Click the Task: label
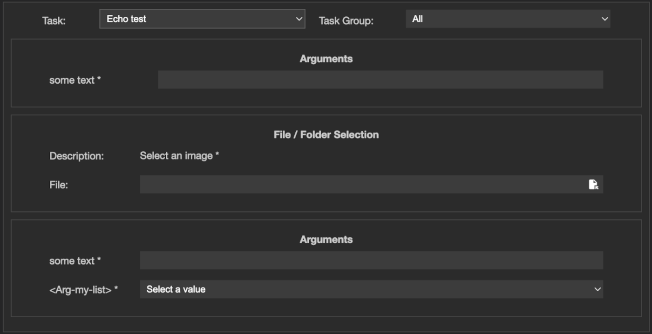The height and width of the screenshot is (334, 652). coord(54,21)
